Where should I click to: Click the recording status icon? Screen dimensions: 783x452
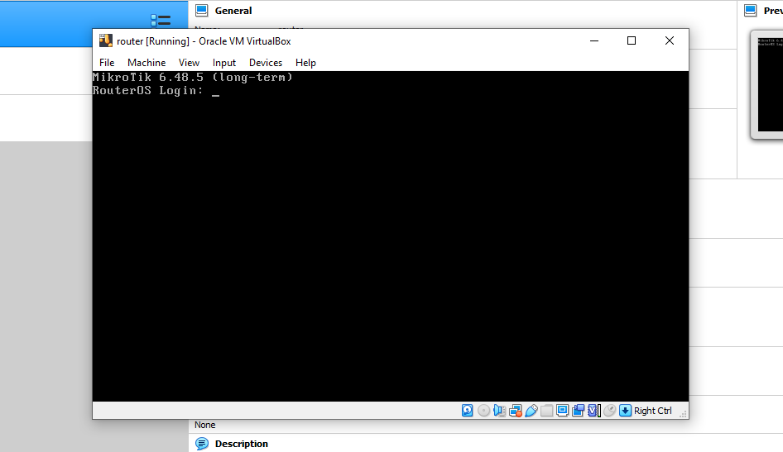(x=579, y=411)
